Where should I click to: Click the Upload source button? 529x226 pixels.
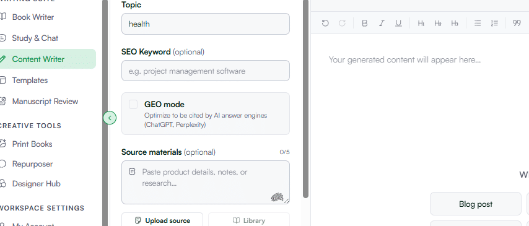click(x=162, y=220)
